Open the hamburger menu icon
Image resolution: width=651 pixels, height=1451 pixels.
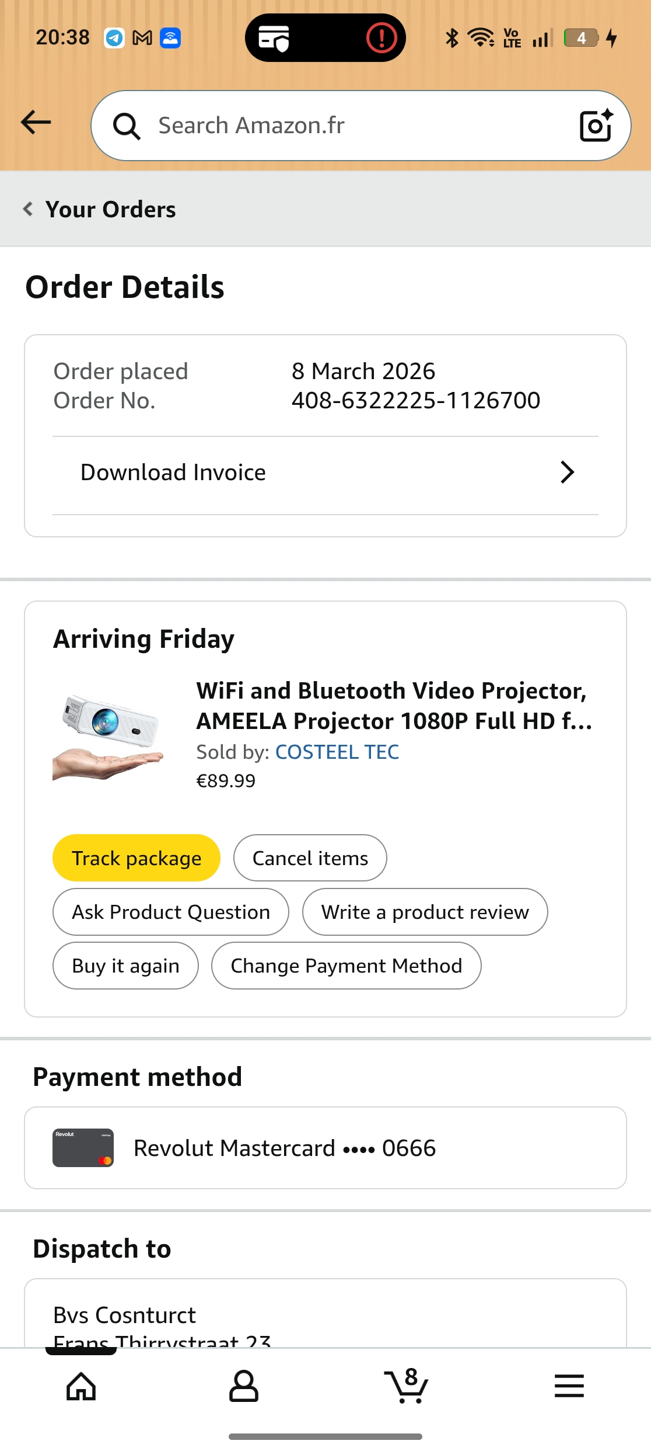pos(569,1386)
